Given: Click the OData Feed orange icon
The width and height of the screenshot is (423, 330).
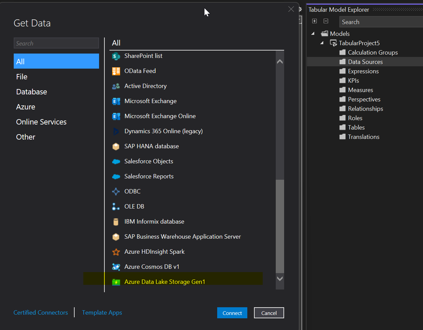Looking at the screenshot, I should tap(116, 71).
